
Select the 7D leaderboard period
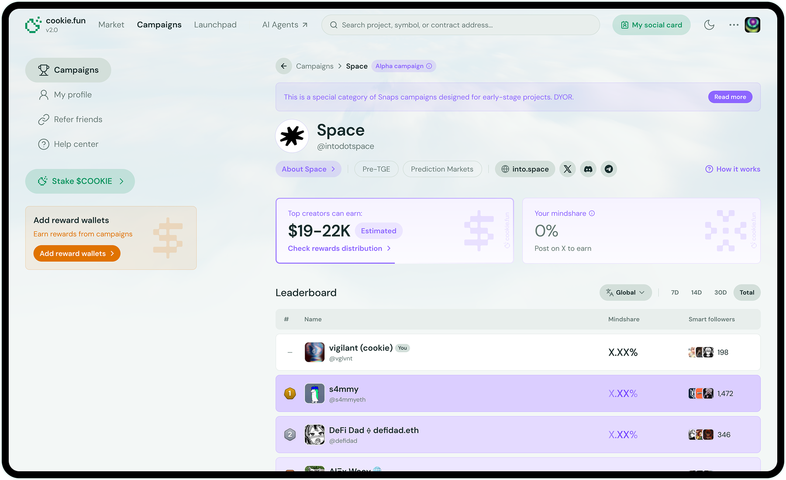(x=675, y=292)
